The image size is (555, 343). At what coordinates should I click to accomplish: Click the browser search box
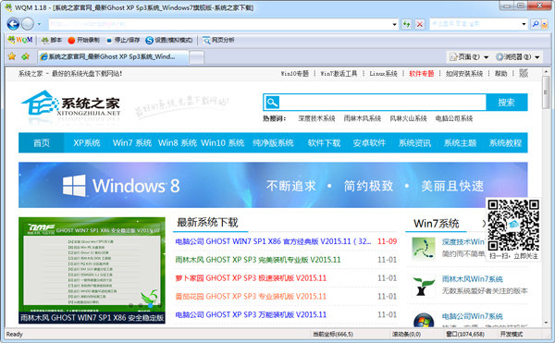pyautogui.click(x=475, y=24)
